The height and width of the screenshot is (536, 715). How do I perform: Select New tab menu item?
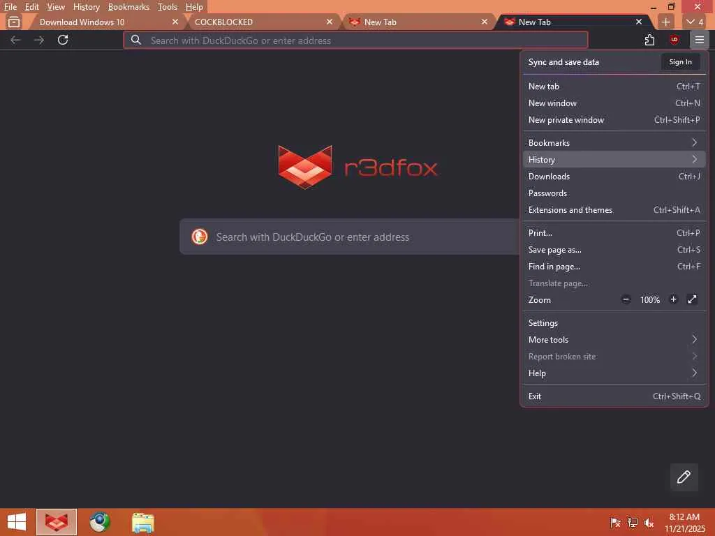pos(614,86)
